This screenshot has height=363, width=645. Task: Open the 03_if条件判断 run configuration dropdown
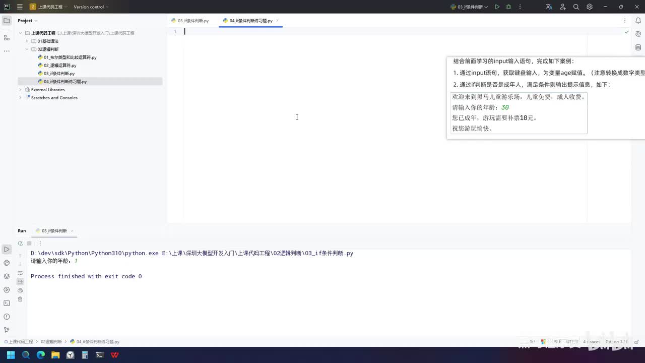[x=469, y=7]
